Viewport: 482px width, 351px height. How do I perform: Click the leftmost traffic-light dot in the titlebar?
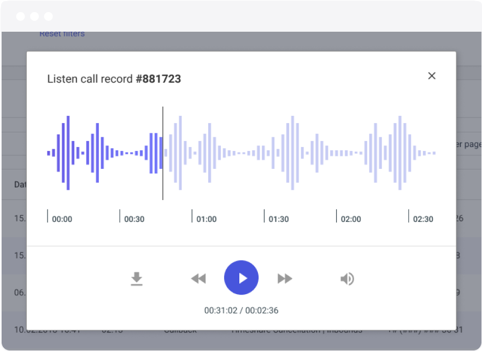click(21, 16)
